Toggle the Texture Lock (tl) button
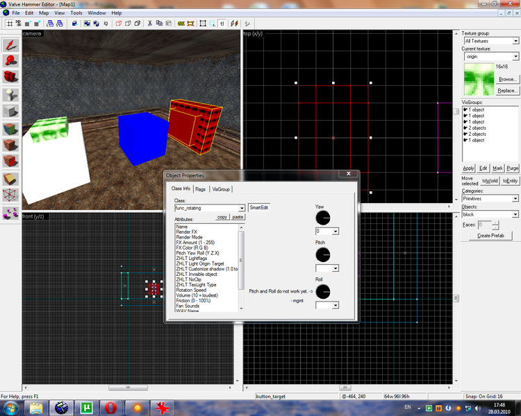This screenshot has width=521, height=416. tap(222, 24)
